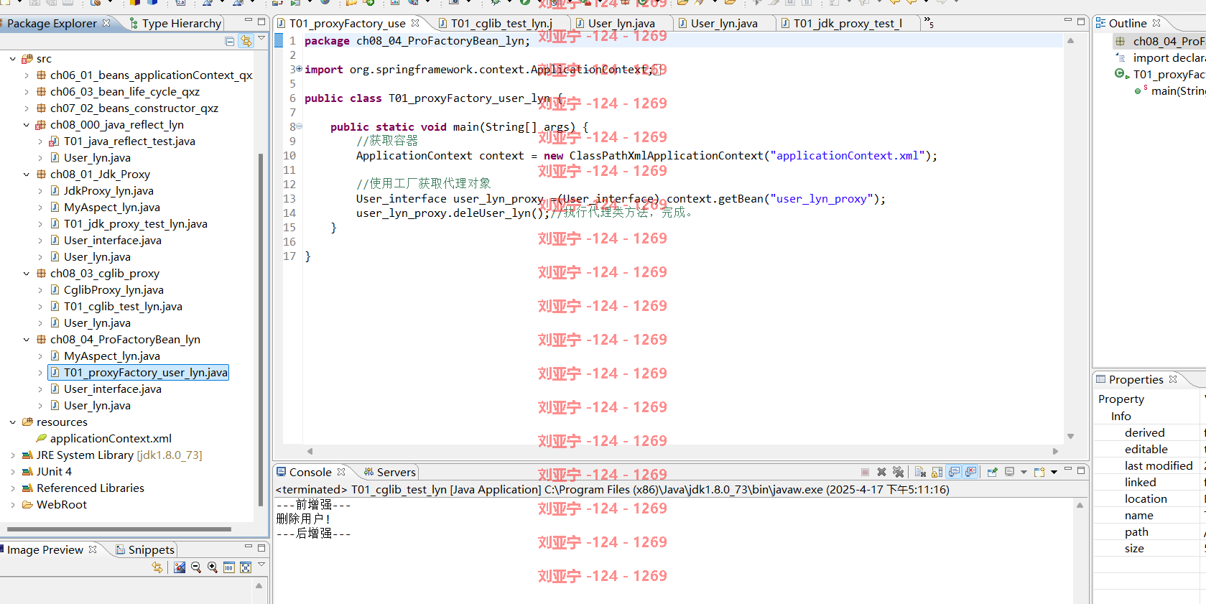Toggle Link with Editor in Package Explorer
The width and height of the screenshot is (1206, 604).
tap(246, 41)
